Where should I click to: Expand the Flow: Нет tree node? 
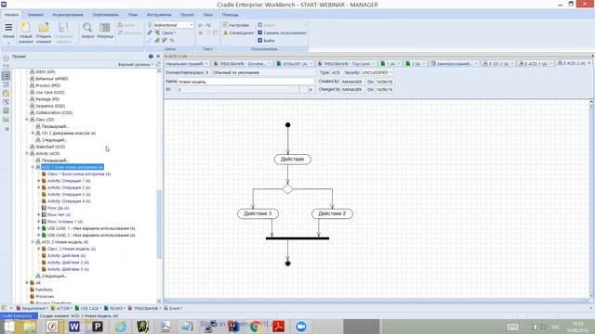(x=39, y=215)
